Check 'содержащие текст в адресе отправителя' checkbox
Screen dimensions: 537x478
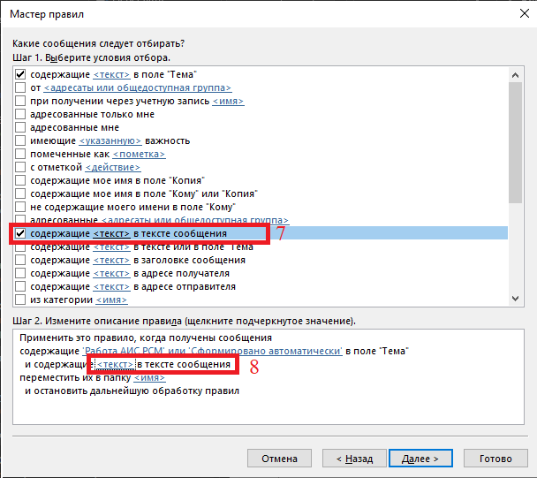tap(20, 287)
